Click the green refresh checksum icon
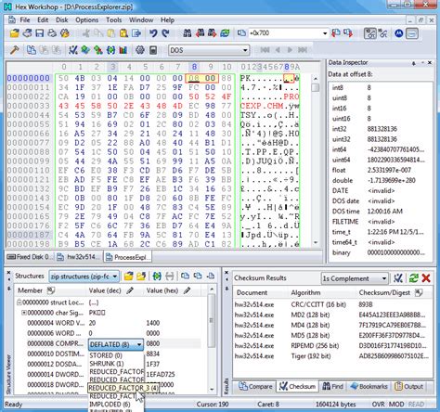440x412 pixels. (413, 278)
